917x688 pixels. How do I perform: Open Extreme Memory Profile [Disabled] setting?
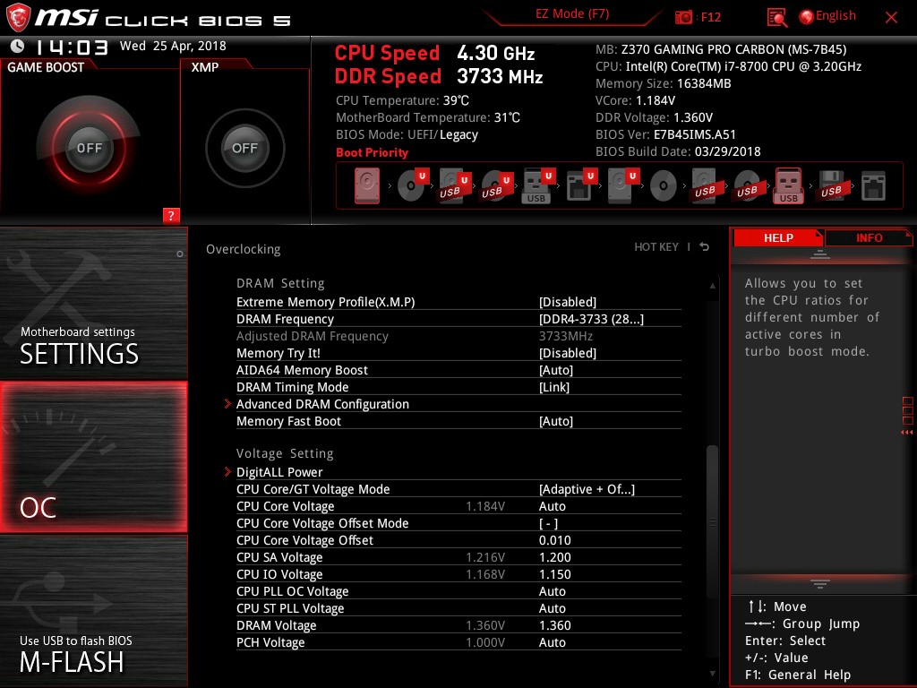[458, 302]
